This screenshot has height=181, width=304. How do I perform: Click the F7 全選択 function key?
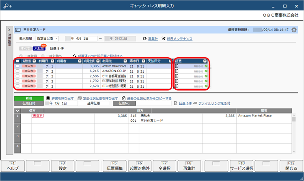coord(164,166)
